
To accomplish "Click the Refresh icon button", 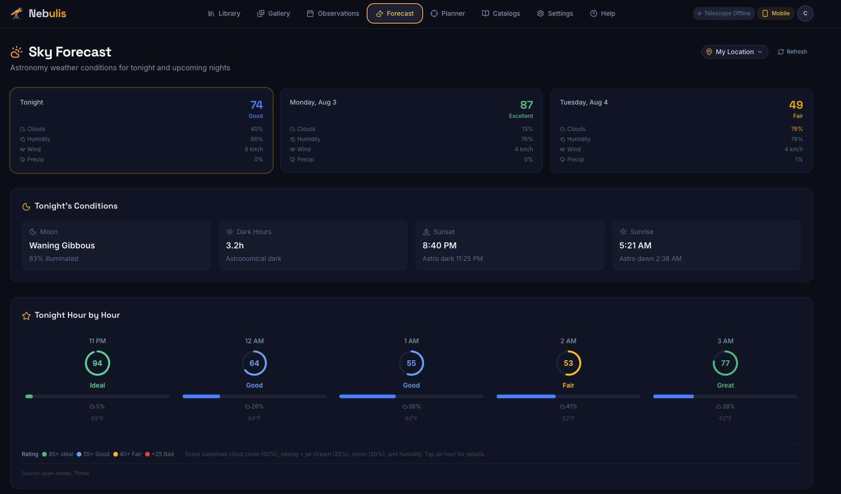I will pyautogui.click(x=792, y=52).
